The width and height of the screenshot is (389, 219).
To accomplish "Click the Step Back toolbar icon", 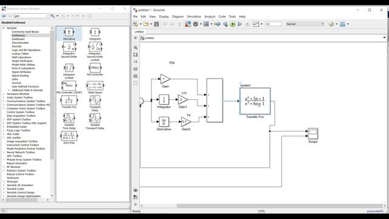I will 225,24.
